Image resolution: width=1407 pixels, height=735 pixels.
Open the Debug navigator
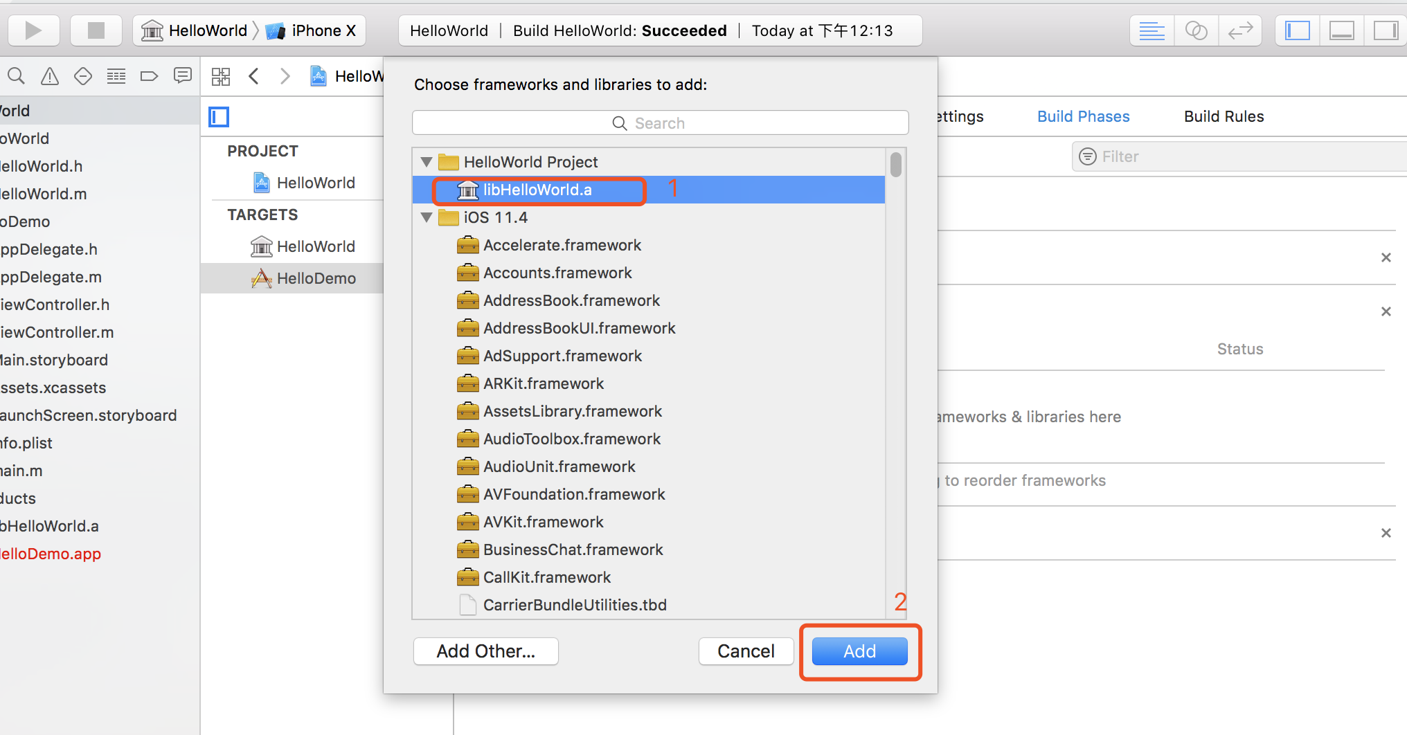[116, 76]
